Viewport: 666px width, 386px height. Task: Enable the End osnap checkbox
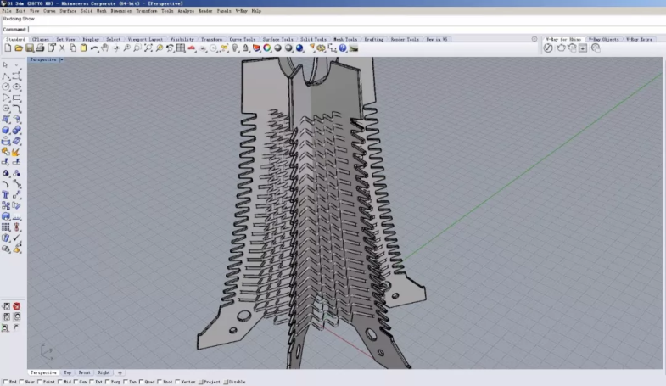tap(4, 382)
